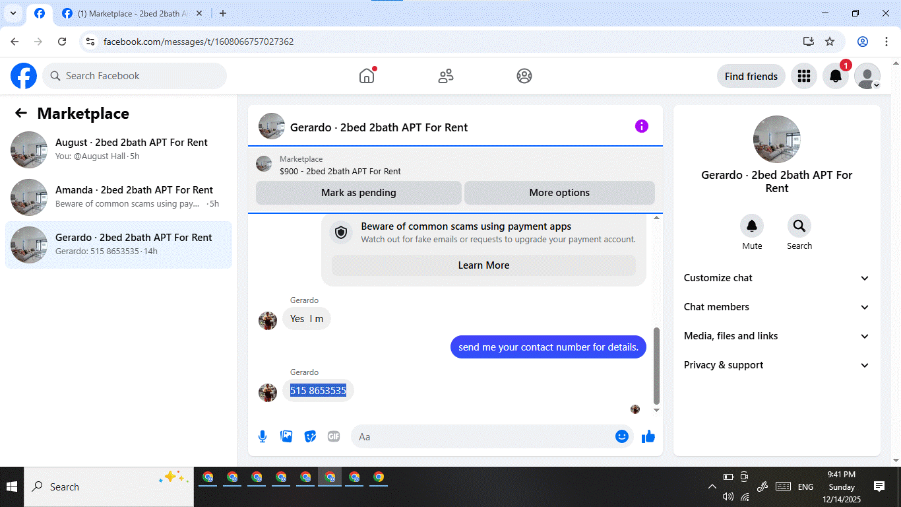Open a new browser tab

223,13
